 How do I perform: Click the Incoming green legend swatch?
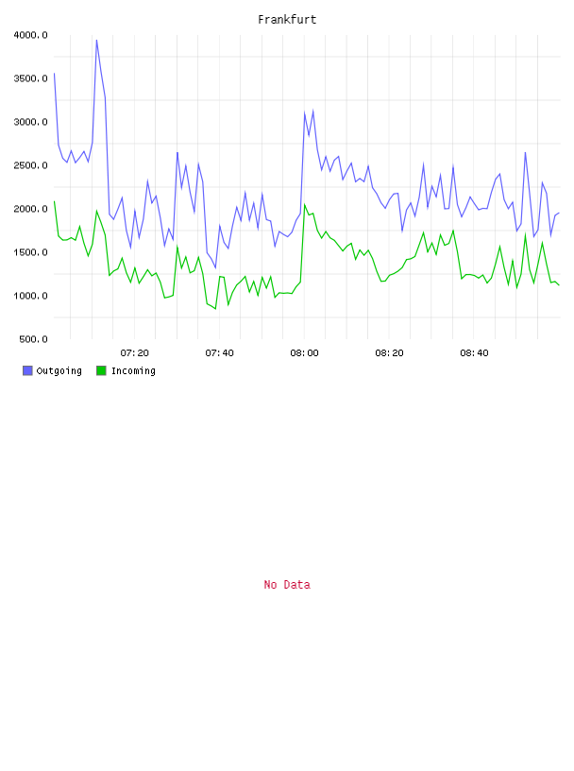coord(101,370)
